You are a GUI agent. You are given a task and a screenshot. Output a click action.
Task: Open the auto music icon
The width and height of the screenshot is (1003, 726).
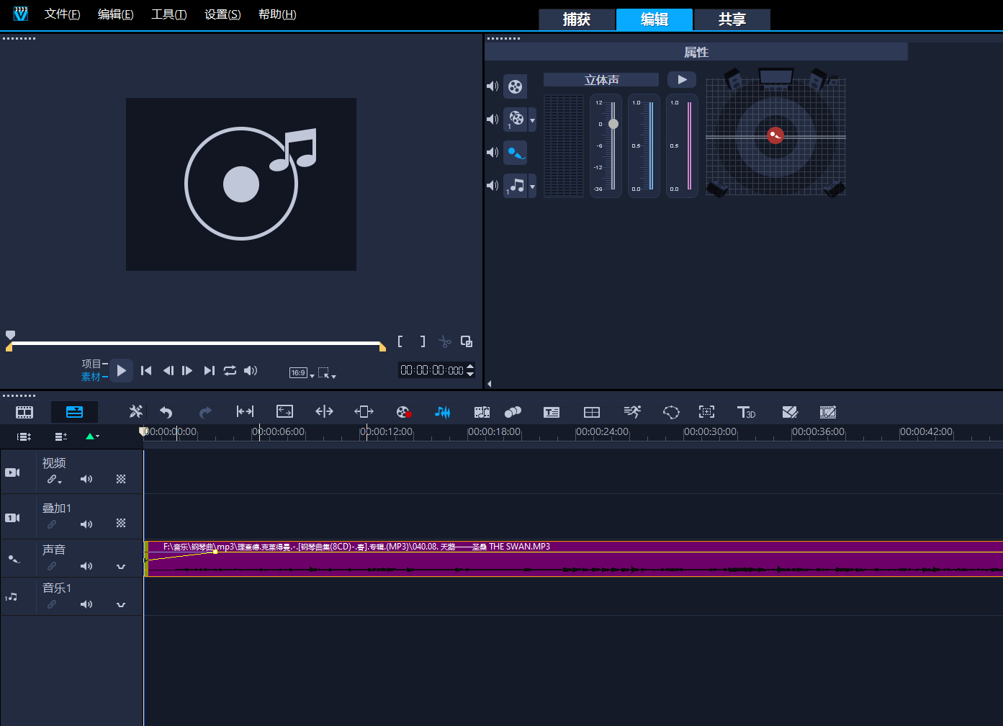(x=482, y=412)
